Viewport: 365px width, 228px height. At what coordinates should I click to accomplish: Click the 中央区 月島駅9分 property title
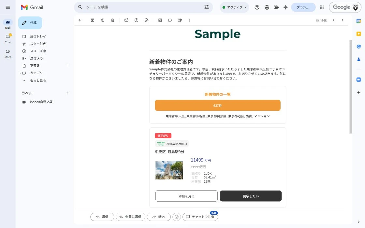coord(169,152)
